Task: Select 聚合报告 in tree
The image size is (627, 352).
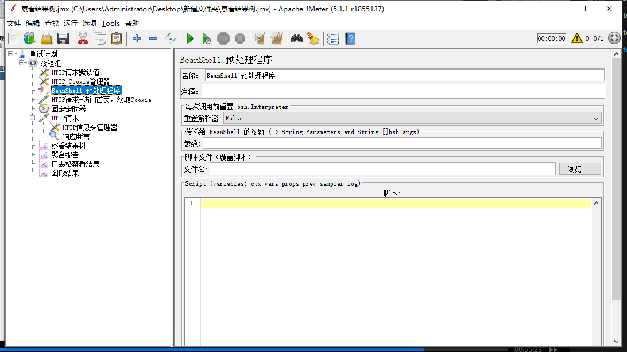Action: [65, 155]
